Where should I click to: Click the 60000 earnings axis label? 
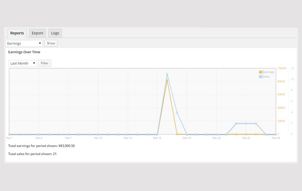(x=281, y=94)
